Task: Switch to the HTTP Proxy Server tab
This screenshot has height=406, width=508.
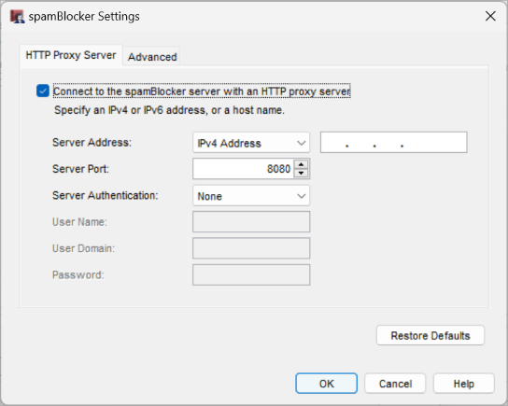Action: [71, 55]
